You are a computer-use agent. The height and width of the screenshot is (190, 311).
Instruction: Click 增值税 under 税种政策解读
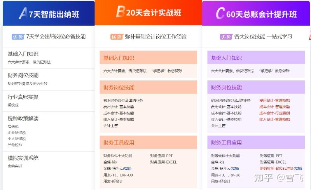[13, 126]
